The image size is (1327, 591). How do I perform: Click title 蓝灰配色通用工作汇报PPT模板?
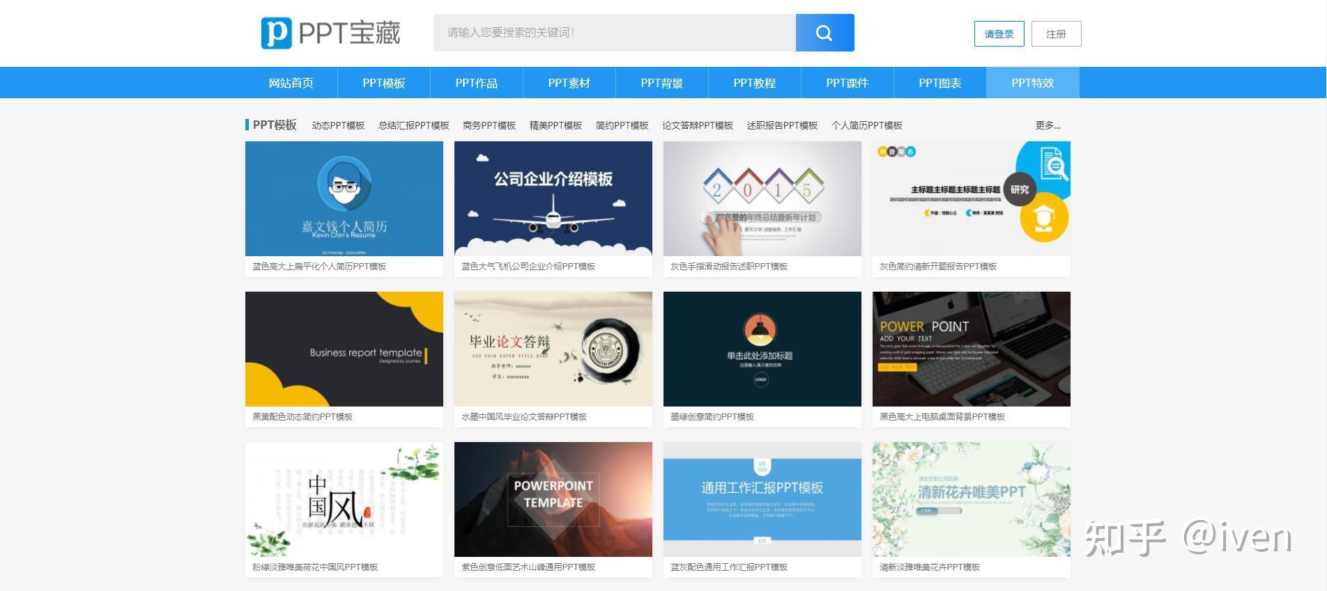pos(729,567)
